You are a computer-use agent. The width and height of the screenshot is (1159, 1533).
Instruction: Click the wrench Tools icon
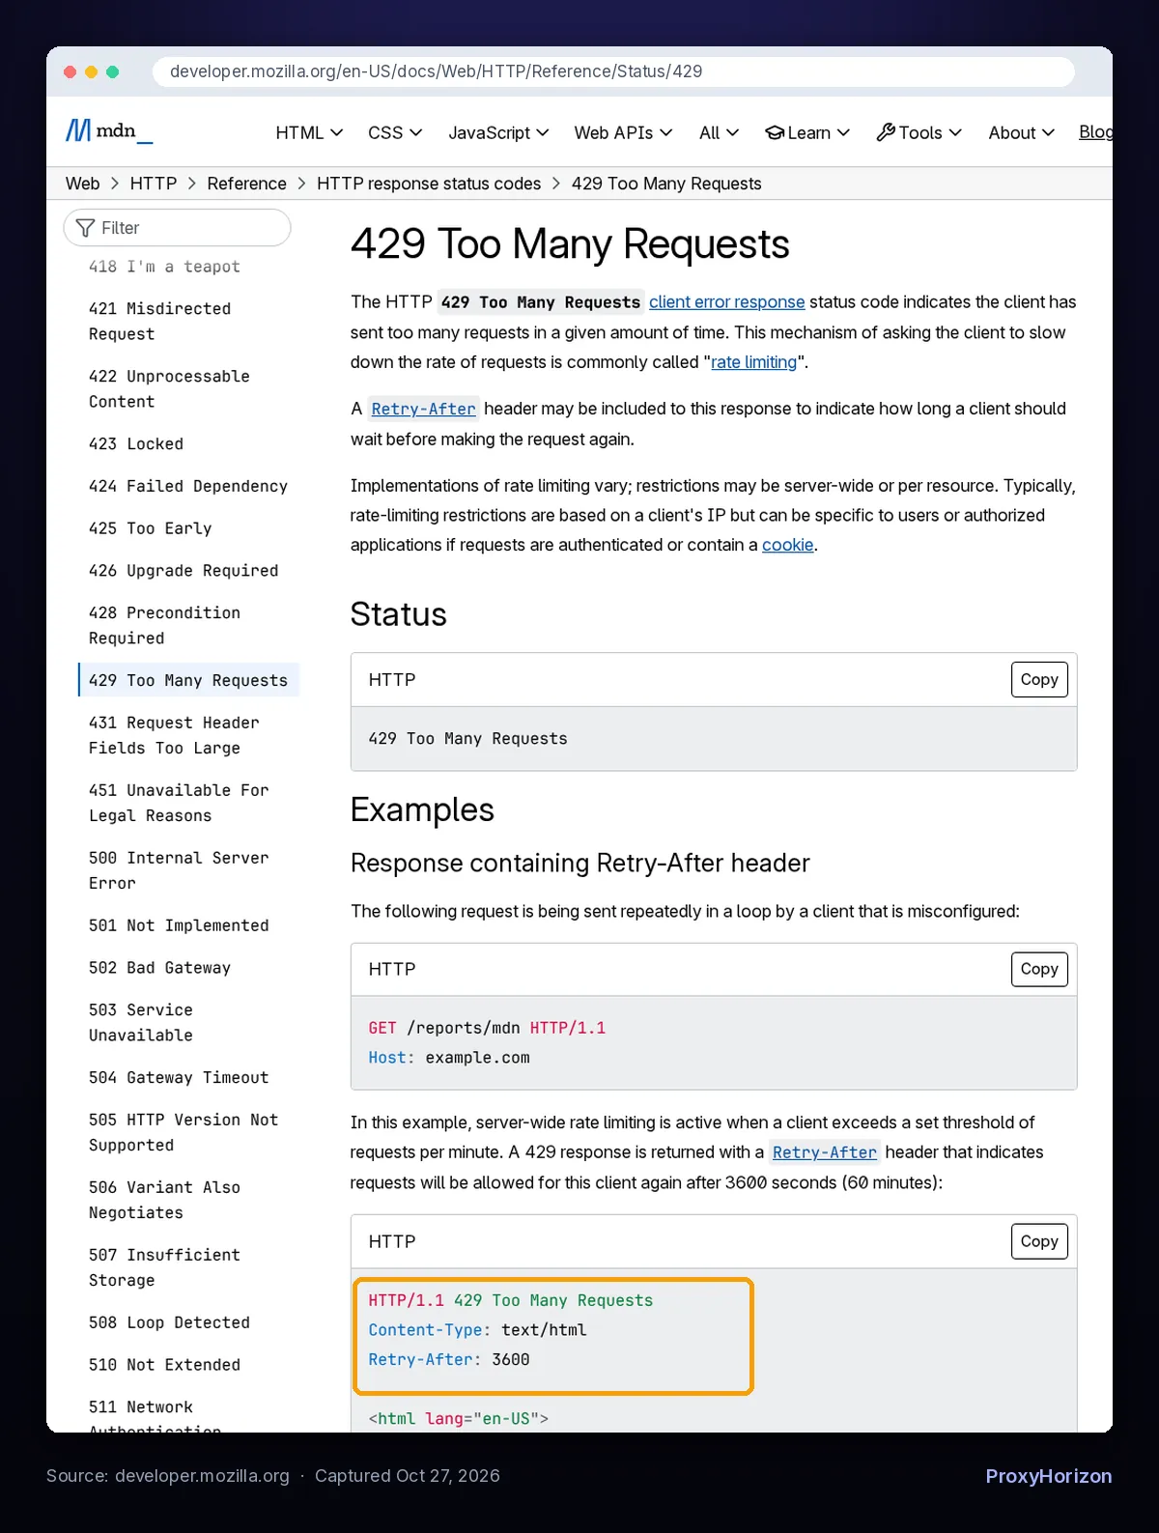[886, 132]
